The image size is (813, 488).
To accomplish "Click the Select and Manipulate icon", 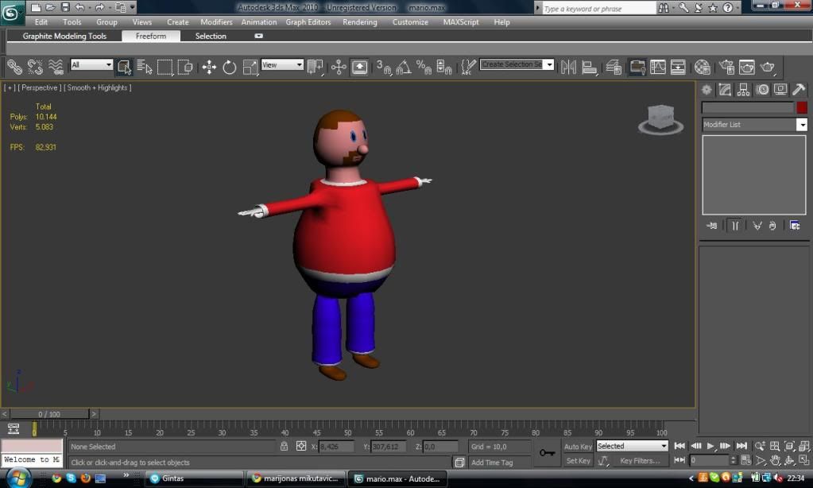I will (x=339, y=67).
